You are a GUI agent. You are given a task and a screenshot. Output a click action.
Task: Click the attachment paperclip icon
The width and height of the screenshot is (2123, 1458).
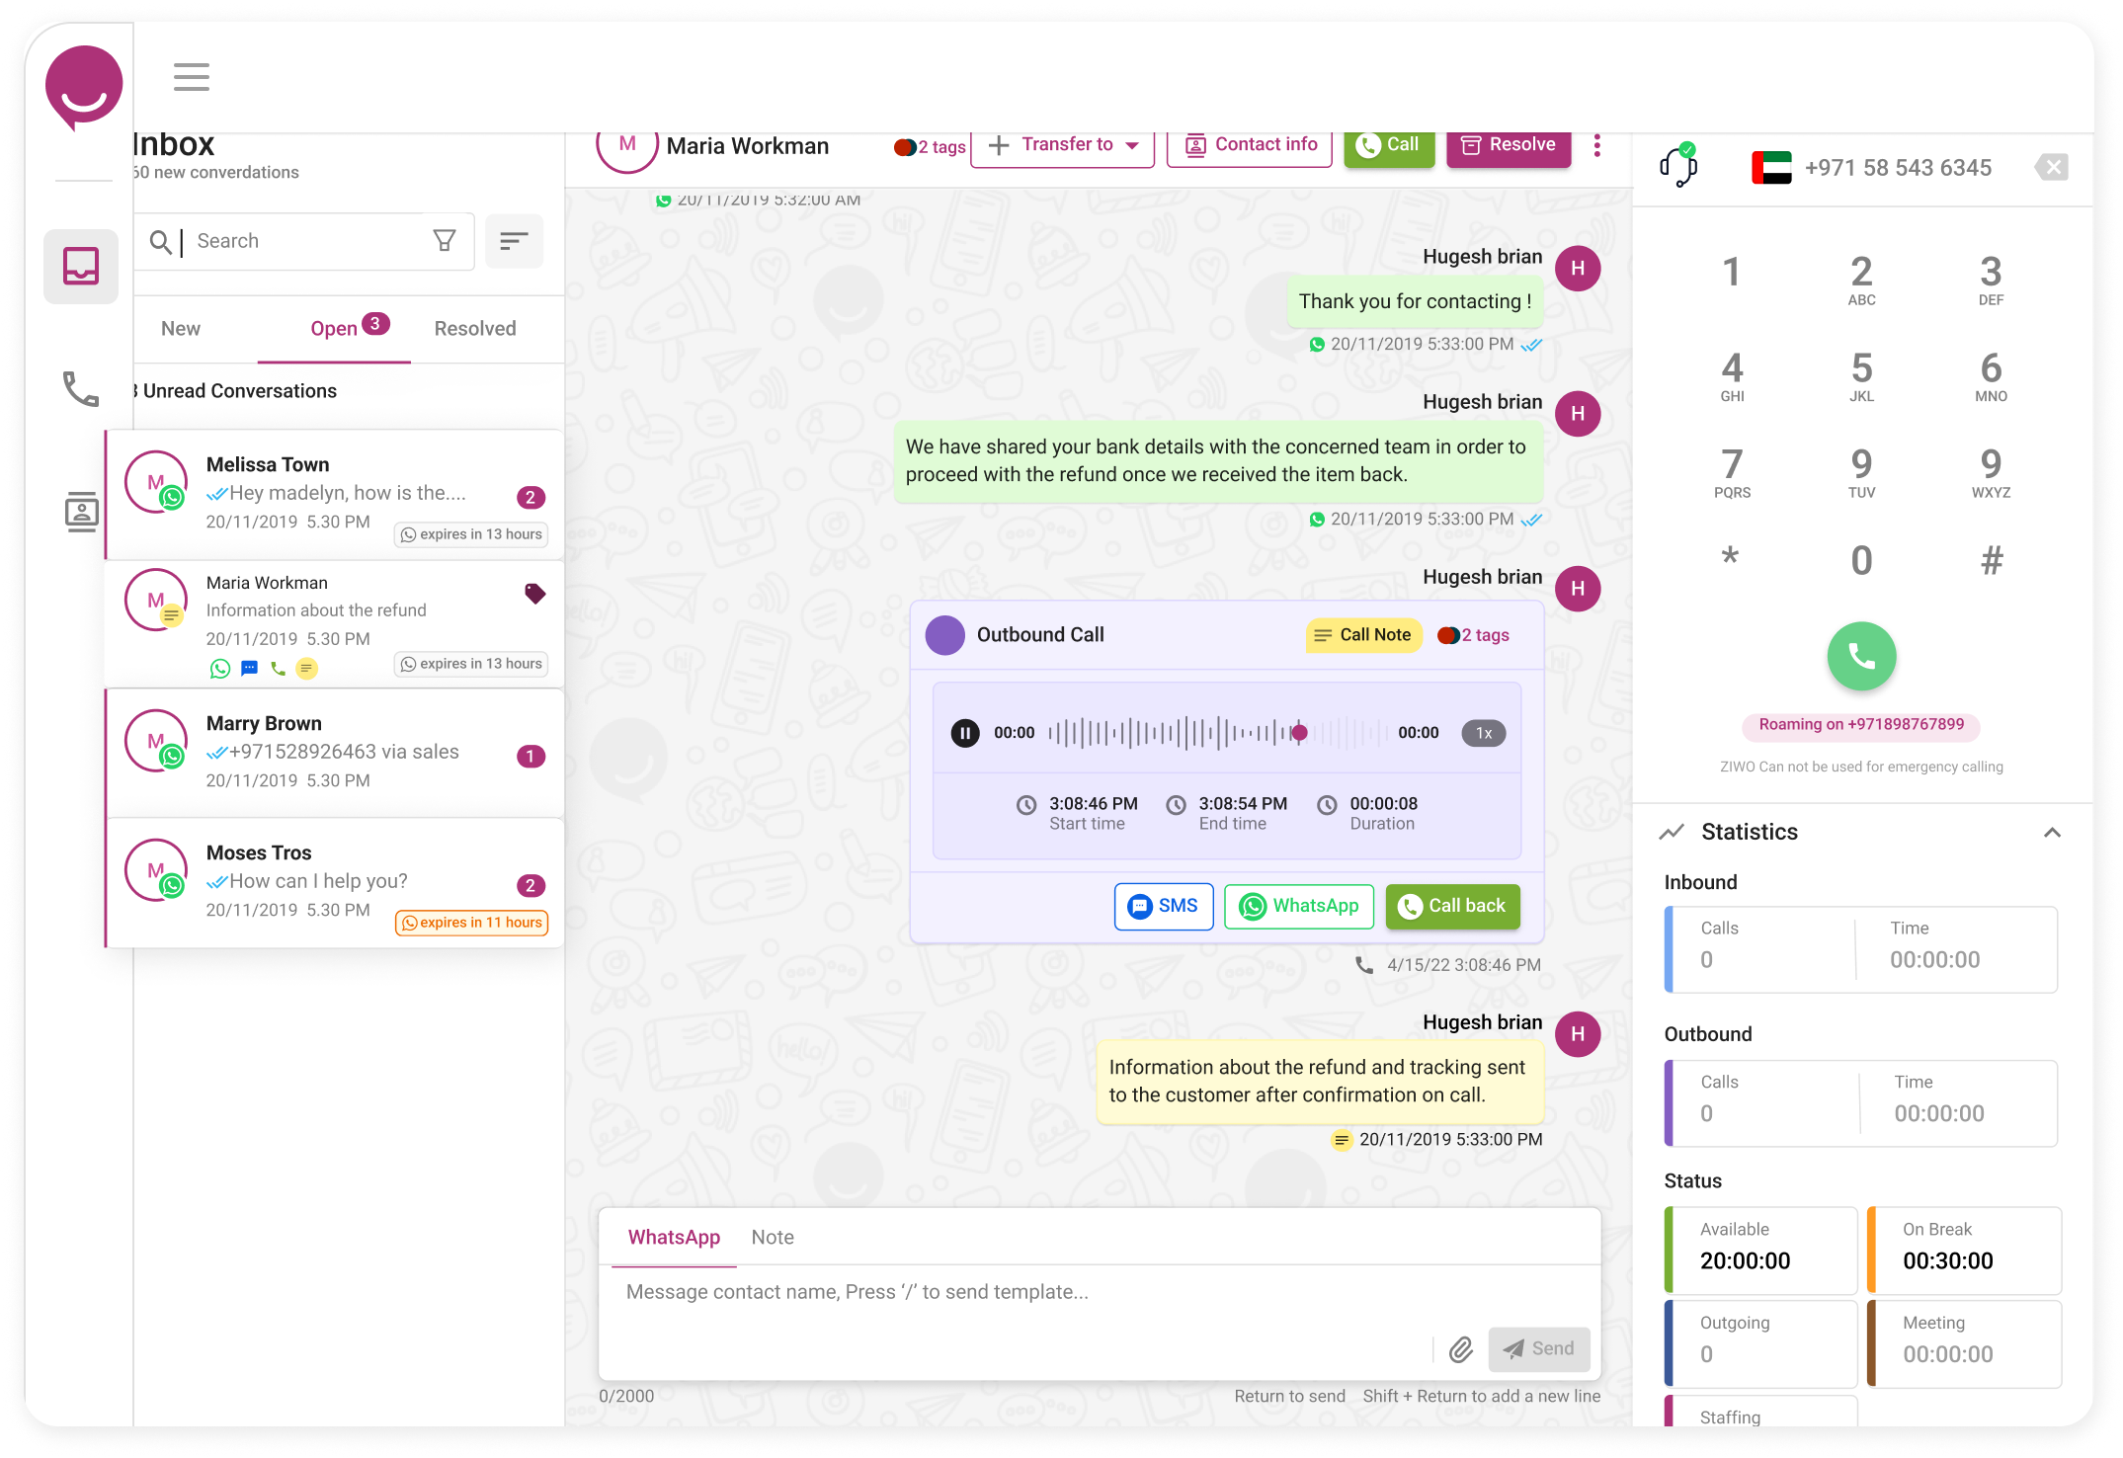click(1461, 1349)
